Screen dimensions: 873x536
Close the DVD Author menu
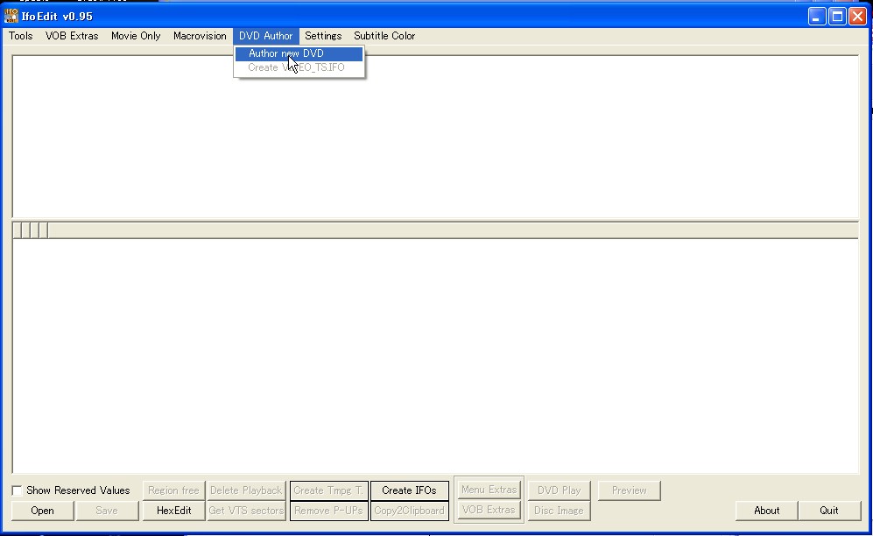click(x=265, y=36)
